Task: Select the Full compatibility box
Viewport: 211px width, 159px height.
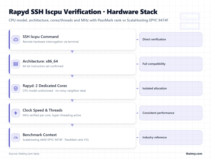Action: click(171, 64)
